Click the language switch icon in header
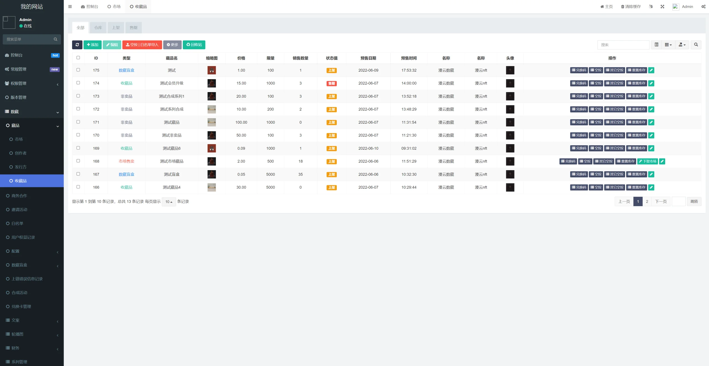709x366 pixels. pos(651,7)
